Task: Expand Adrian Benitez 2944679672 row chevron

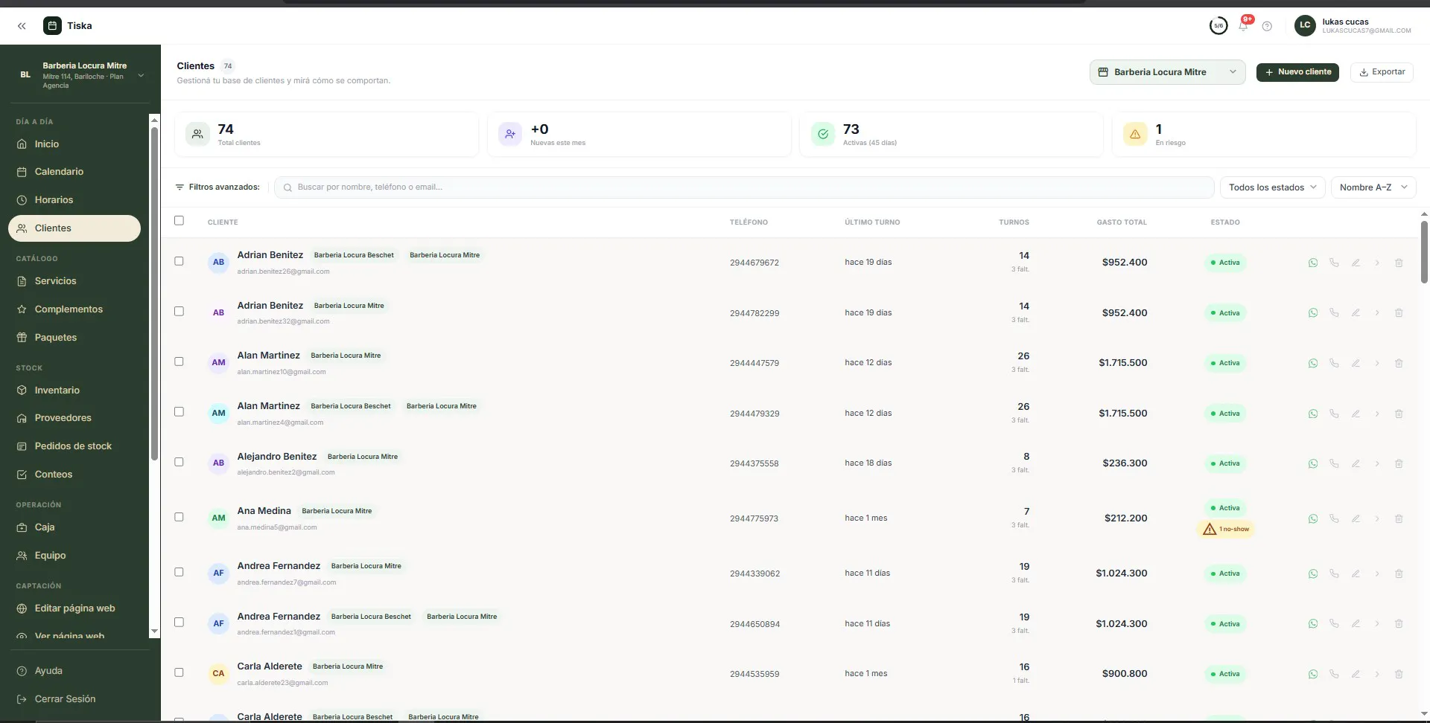Action: pos(1377,263)
